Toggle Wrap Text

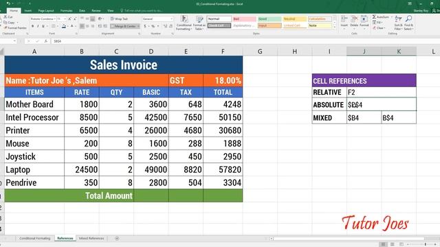click(x=119, y=19)
